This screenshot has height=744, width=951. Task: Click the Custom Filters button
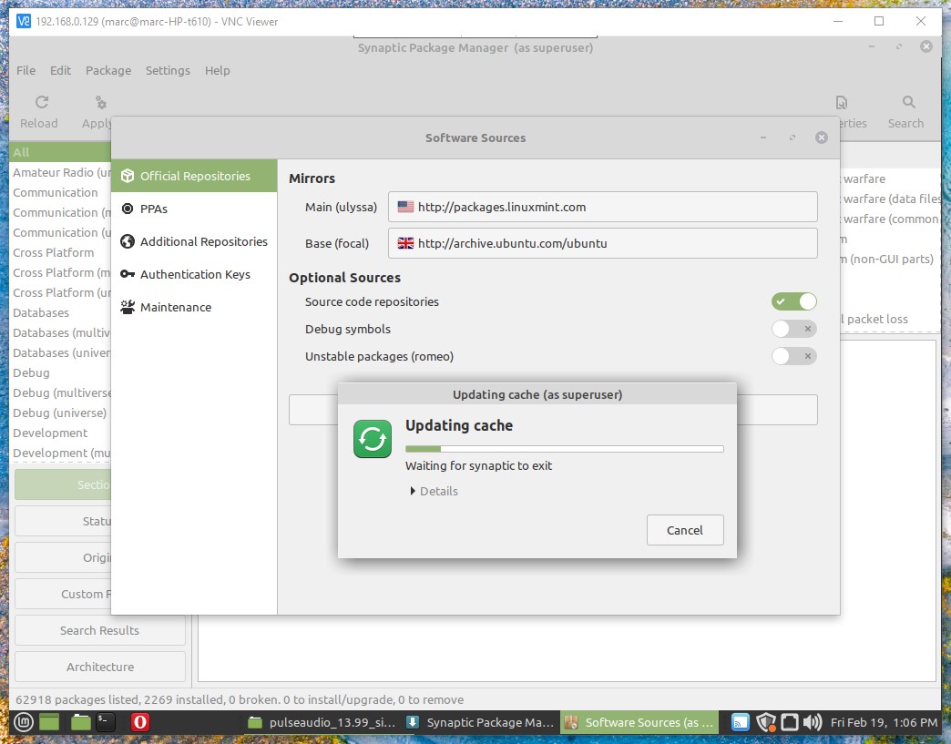(63, 594)
